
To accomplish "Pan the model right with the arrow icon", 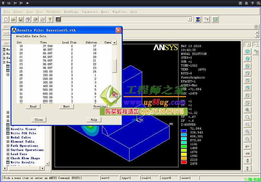I will (x=248, y=154).
